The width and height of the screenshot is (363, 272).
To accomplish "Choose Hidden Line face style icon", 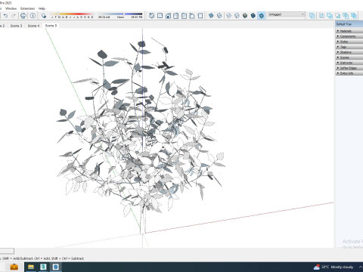I will pos(237,16).
